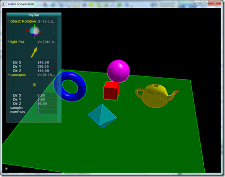Click the red cube object
The width and height of the screenshot is (225, 177).
[x=111, y=90]
